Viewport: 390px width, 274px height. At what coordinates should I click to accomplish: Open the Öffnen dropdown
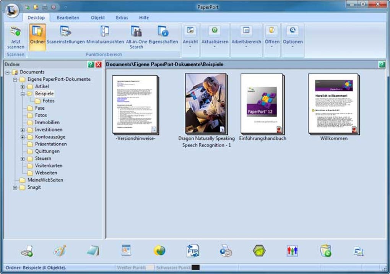pyautogui.click(x=272, y=37)
